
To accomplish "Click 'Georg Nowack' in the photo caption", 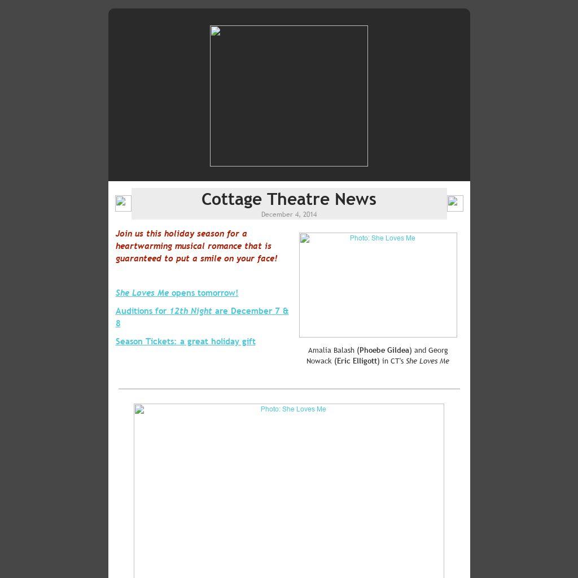I will (319, 361).
